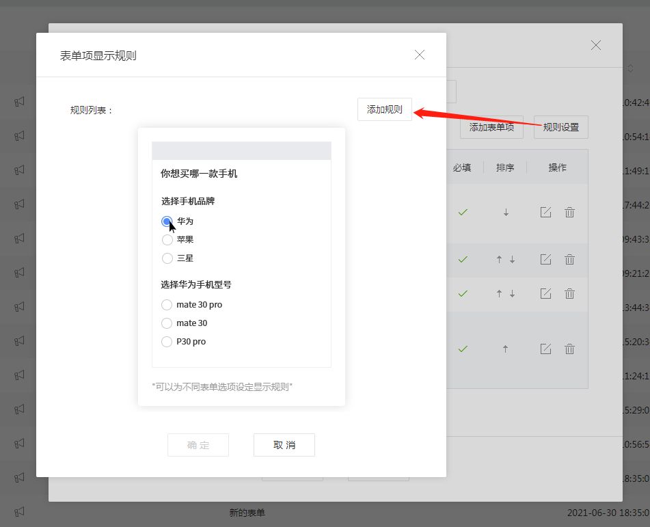The height and width of the screenshot is (527, 650).
Task: Click megaphone icon in the 0:42:4 row
Action: [x=20, y=102]
